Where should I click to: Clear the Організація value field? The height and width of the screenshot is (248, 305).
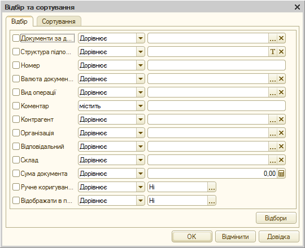click(281, 133)
